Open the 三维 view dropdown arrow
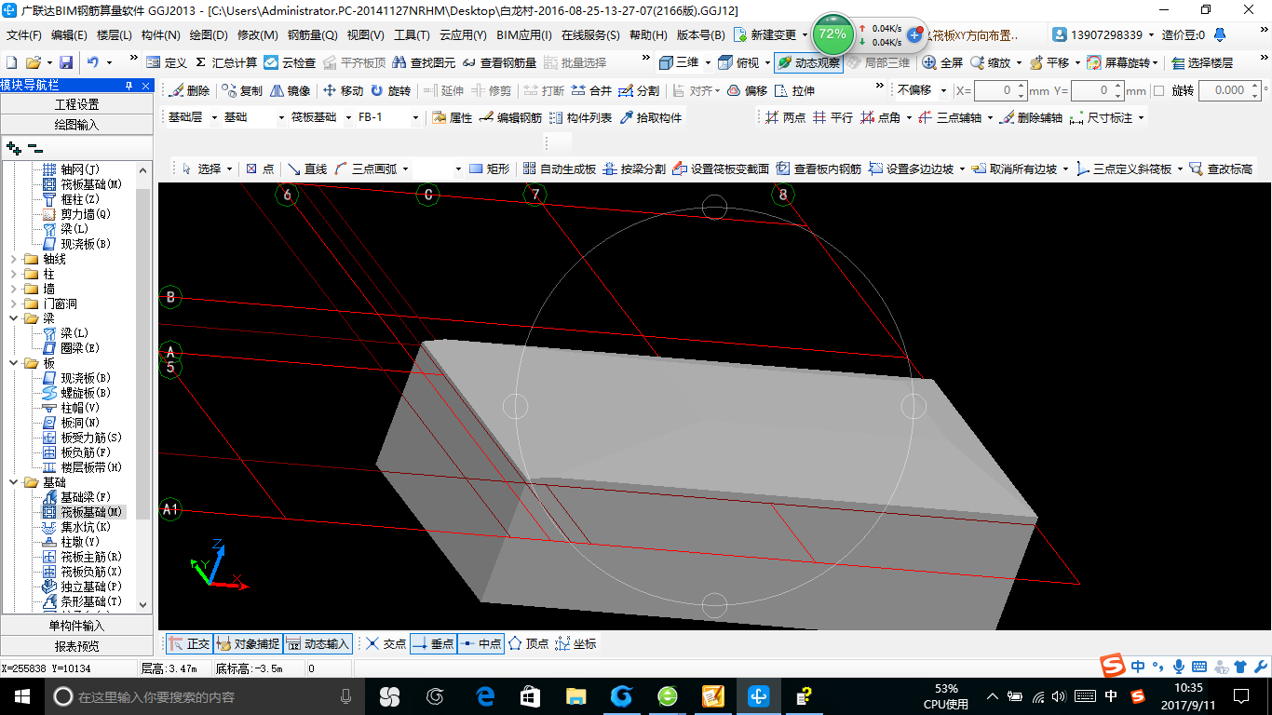This screenshot has height=715, width=1272. [x=708, y=62]
